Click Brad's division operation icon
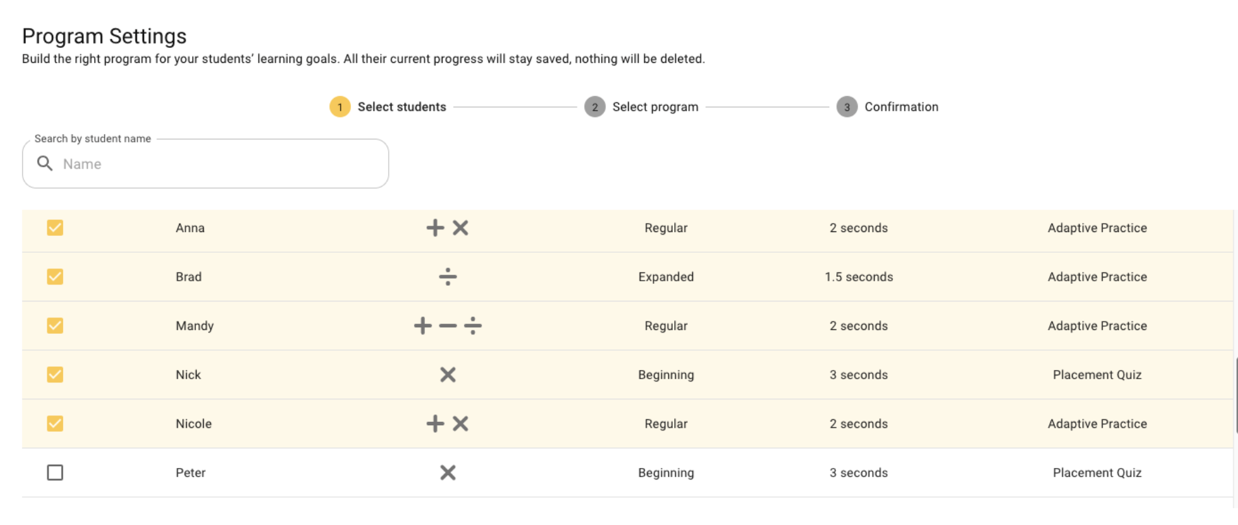 click(x=448, y=277)
